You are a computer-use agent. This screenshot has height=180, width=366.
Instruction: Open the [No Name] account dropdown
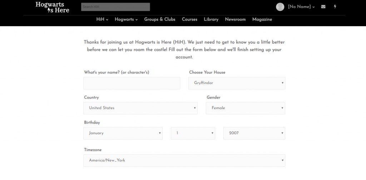click(x=301, y=7)
